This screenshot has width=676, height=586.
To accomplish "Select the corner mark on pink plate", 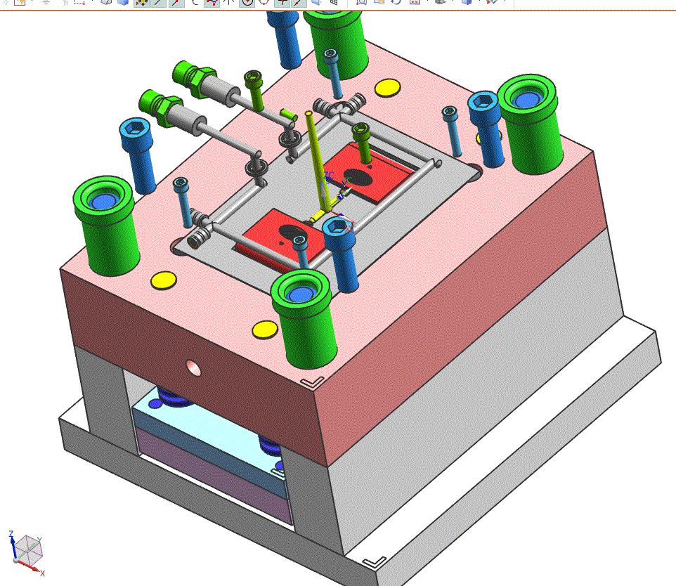I will 312,382.
